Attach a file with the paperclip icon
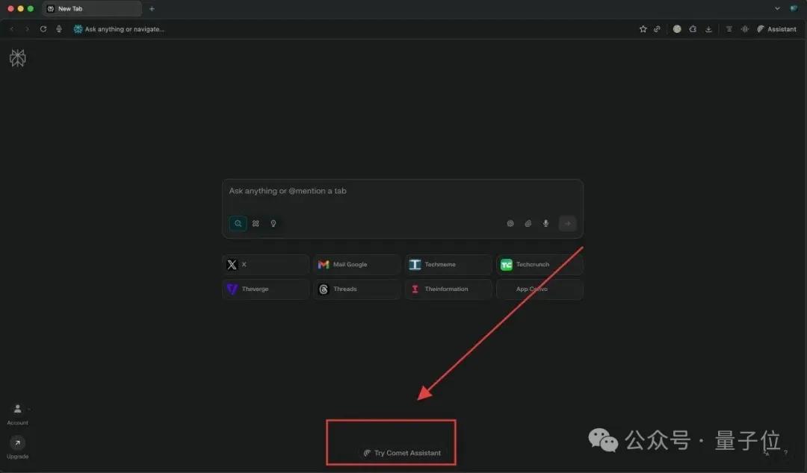This screenshot has width=807, height=473. point(528,223)
